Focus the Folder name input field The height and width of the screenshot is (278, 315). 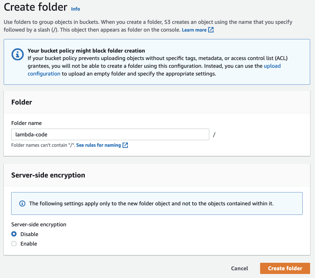pos(110,134)
